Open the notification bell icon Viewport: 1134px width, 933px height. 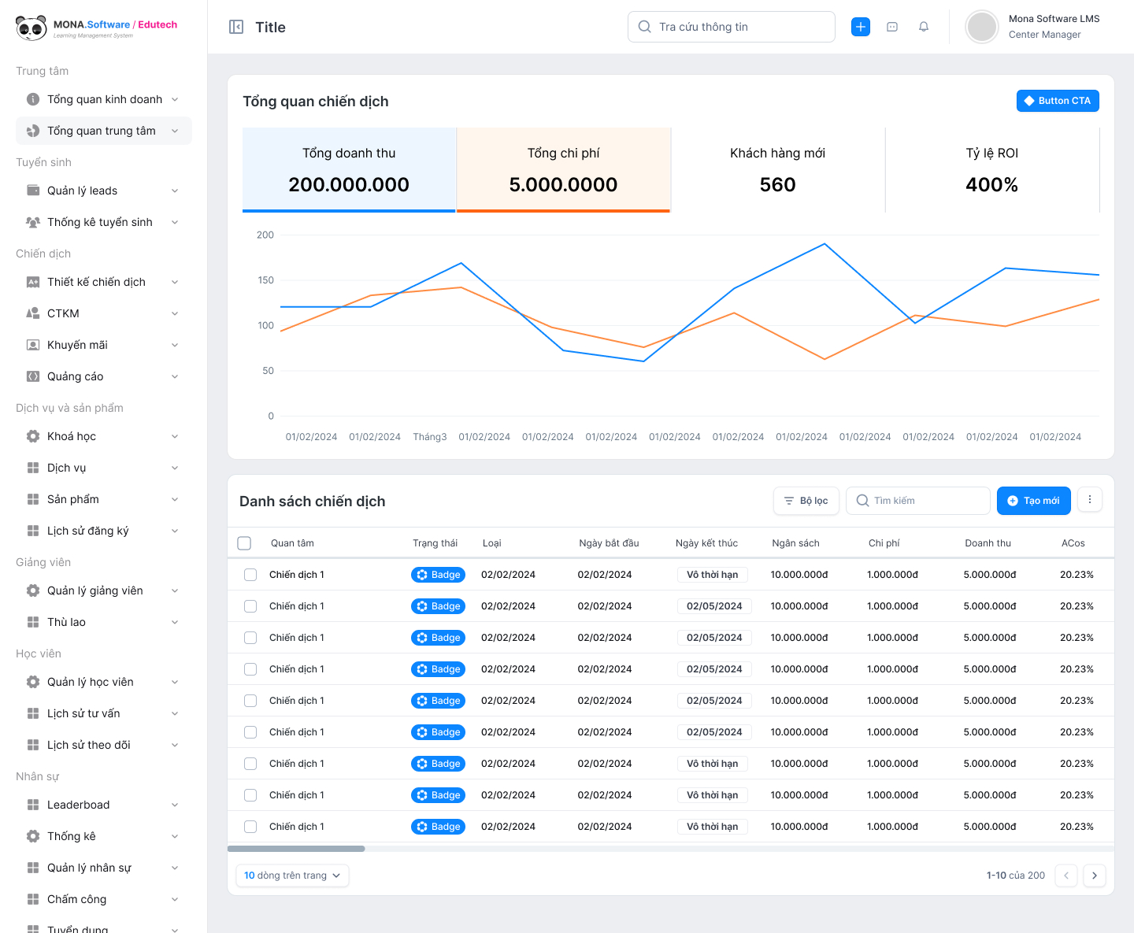point(924,27)
